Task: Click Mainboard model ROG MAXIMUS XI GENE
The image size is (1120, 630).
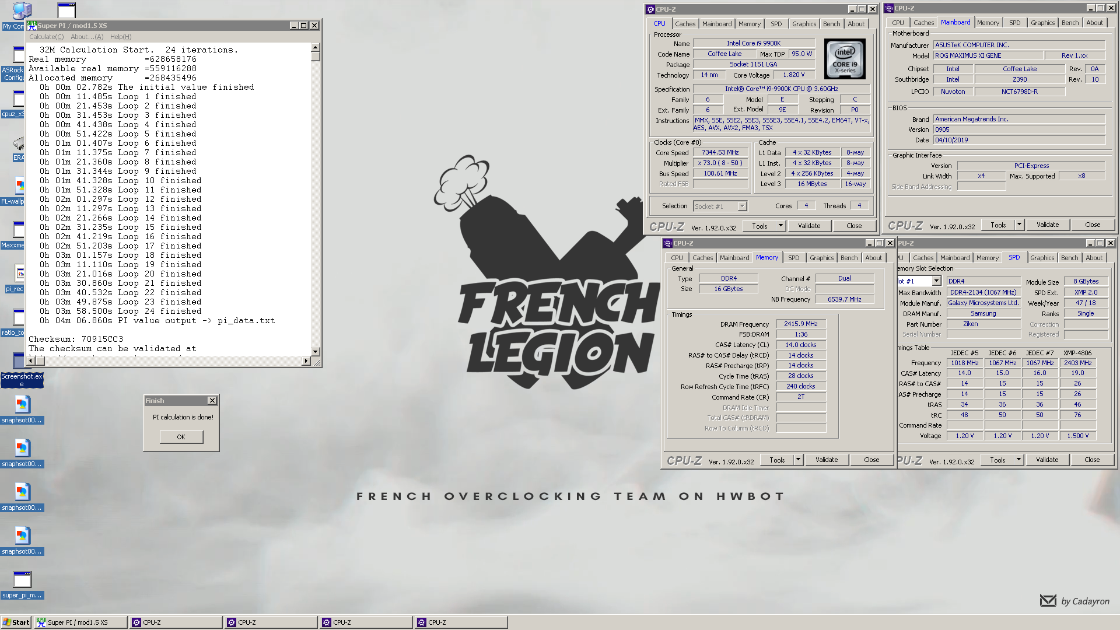Action: coord(987,55)
